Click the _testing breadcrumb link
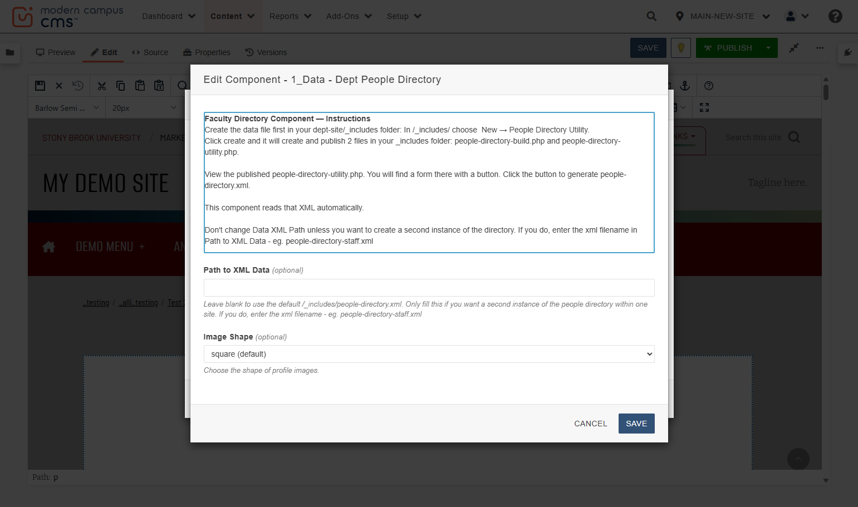 pyautogui.click(x=96, y=303)
